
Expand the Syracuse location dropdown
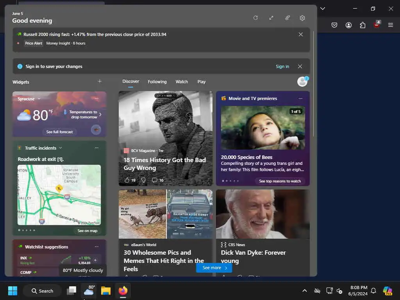[x=39, y=99]
